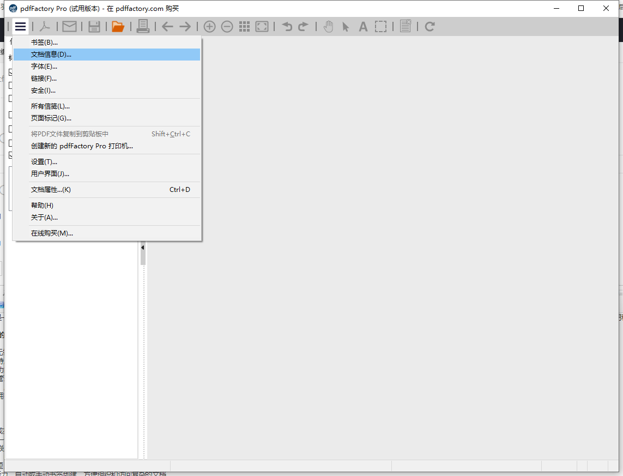Select the hand pan tool
623x476 pixels.
(328, 26)
